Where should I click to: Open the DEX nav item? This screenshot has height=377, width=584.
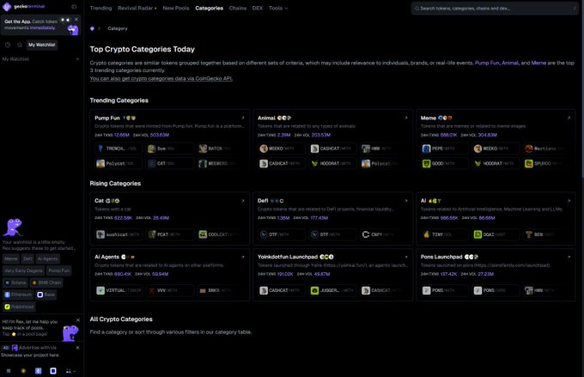(x=258, y=8)
